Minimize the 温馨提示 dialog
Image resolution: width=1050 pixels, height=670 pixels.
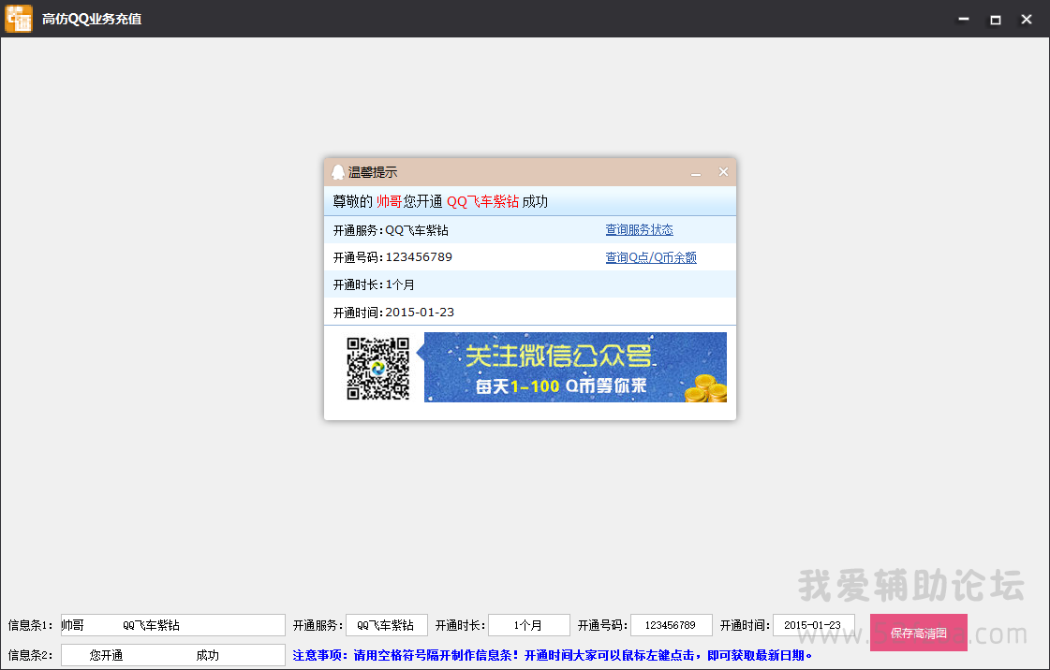click(x=696, y=173)
